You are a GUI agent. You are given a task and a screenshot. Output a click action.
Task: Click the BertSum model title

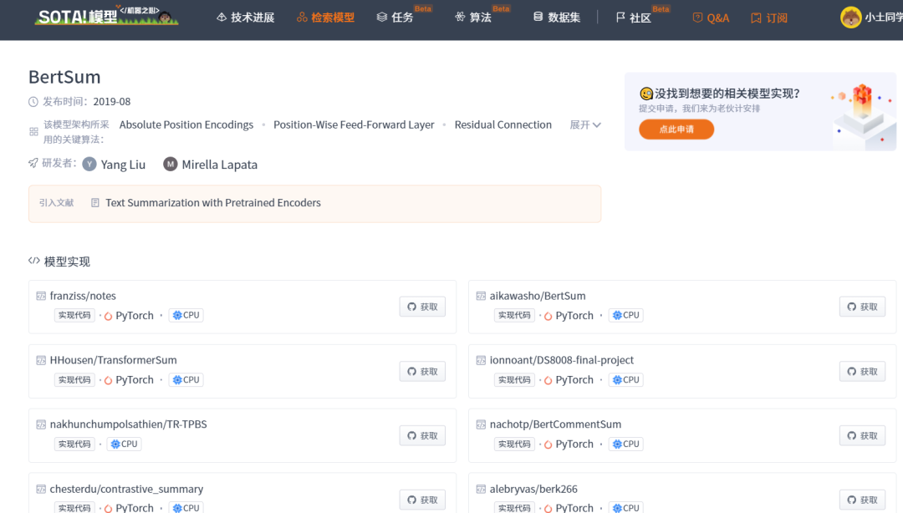64,77
